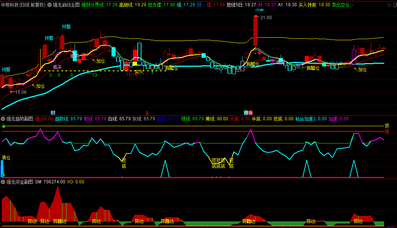397x228 pixels.
Task: Select the 强弱分界线: 17.29 value
Action: coord(99,5)
